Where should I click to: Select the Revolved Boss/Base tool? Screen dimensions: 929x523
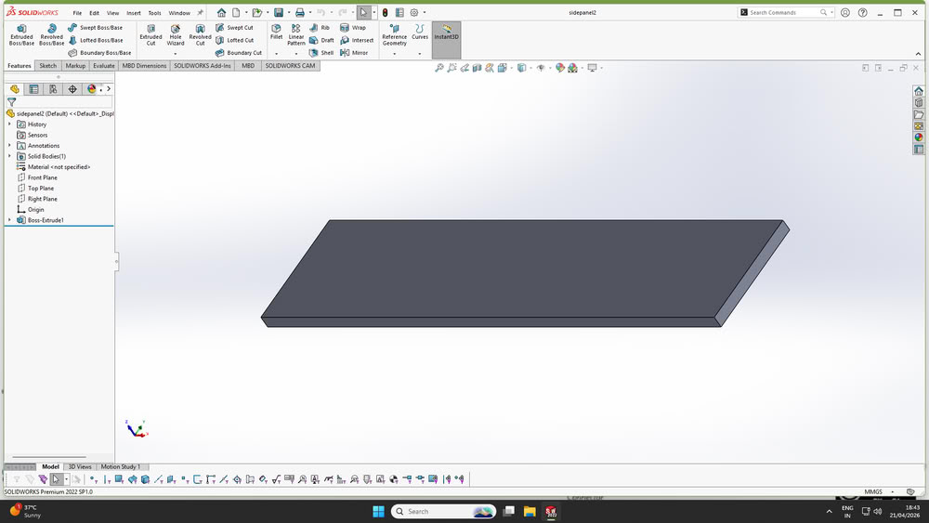point(51,35)
